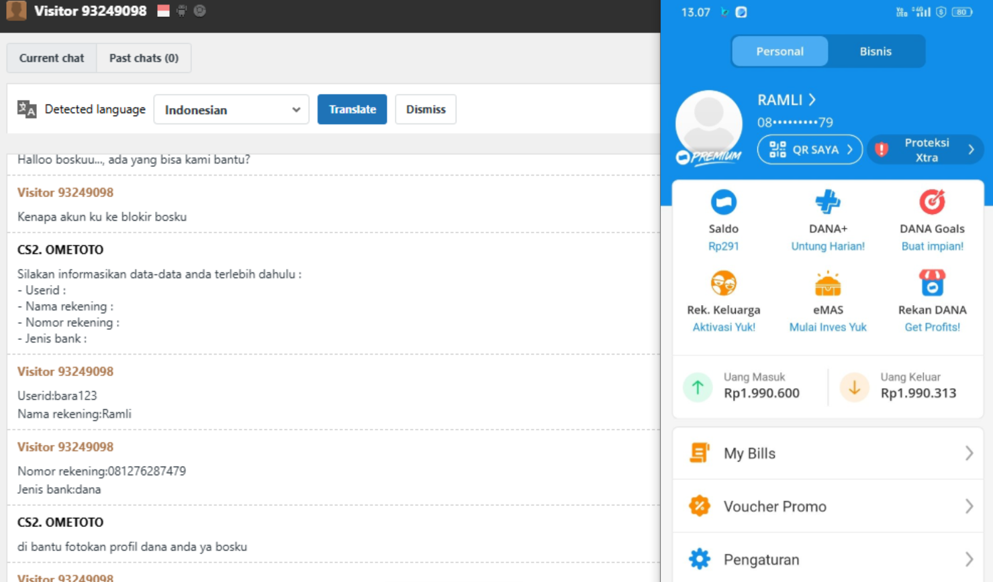Click the masked phone number 08•••••••••79

click(795, 123)
